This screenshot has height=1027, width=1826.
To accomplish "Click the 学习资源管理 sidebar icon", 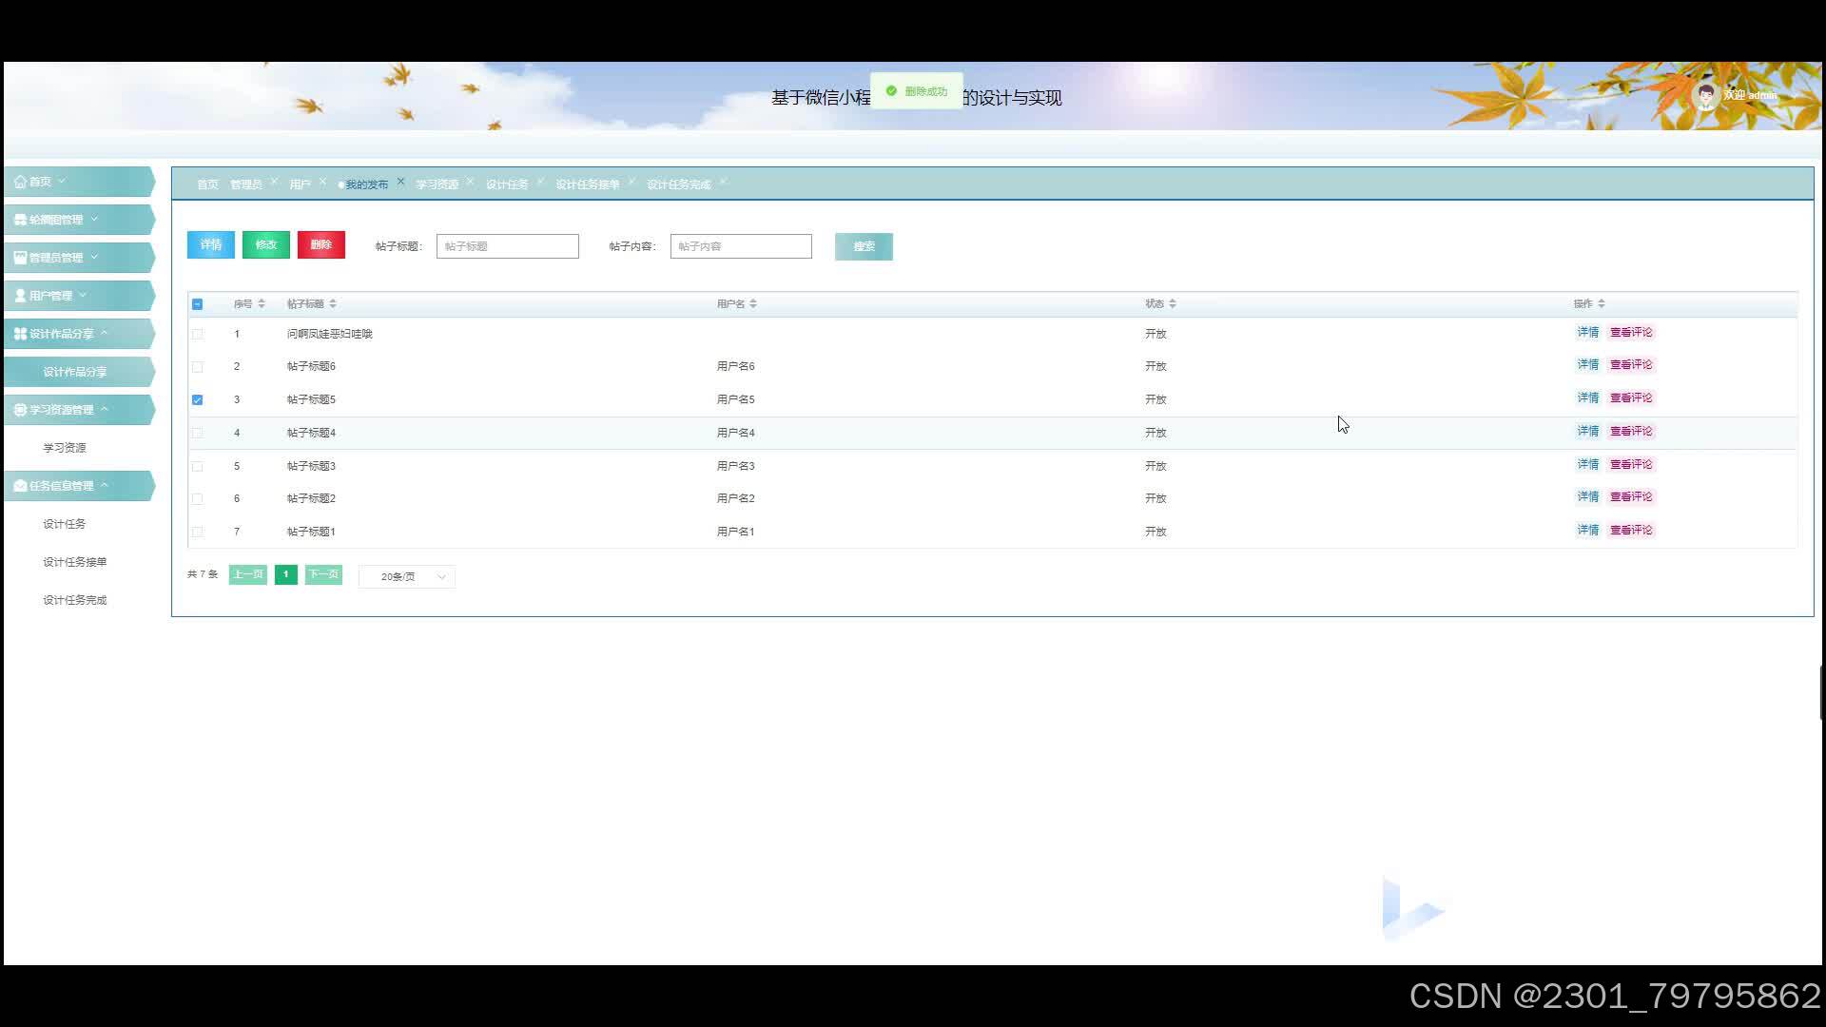I will (20, 410).
